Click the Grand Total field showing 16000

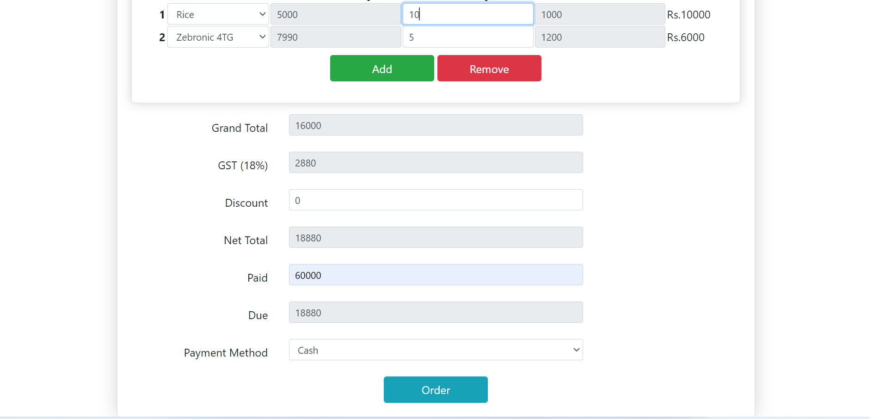(435, 125)
